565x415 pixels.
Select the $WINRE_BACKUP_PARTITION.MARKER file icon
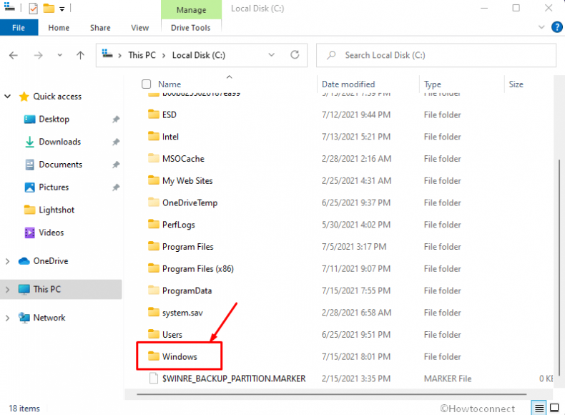[x=154, y=379]
